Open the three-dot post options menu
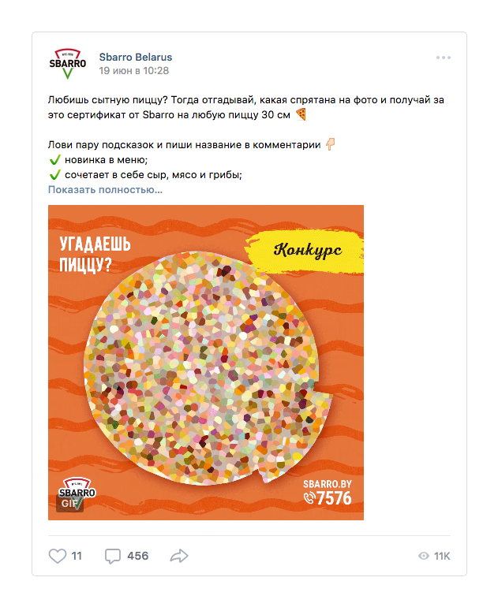Image resolution: width=498 pixels, height=607 pixels. tap(444, 58)
